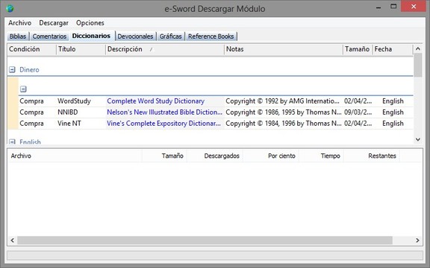This screenshot has width=430, height=268.
Task: Open the Descargar menu
Action: click(54, 22)
